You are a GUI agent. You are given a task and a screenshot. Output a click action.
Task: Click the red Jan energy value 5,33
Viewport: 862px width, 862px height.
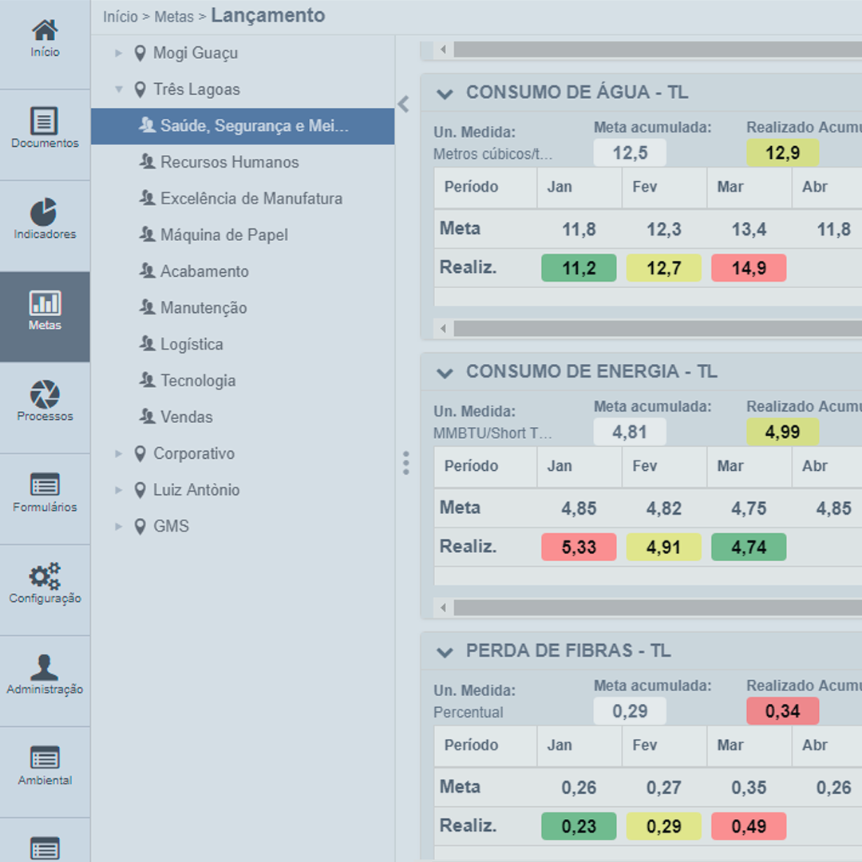[579, 548]
